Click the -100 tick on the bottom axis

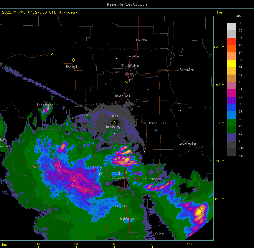[x=37, y=244]
